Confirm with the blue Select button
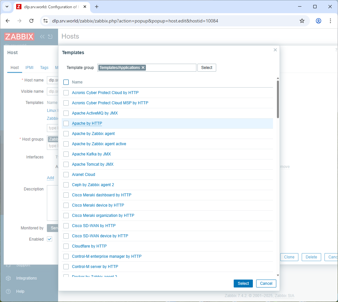The height and width of the screenshot is (302, 338). click(243, 284)
